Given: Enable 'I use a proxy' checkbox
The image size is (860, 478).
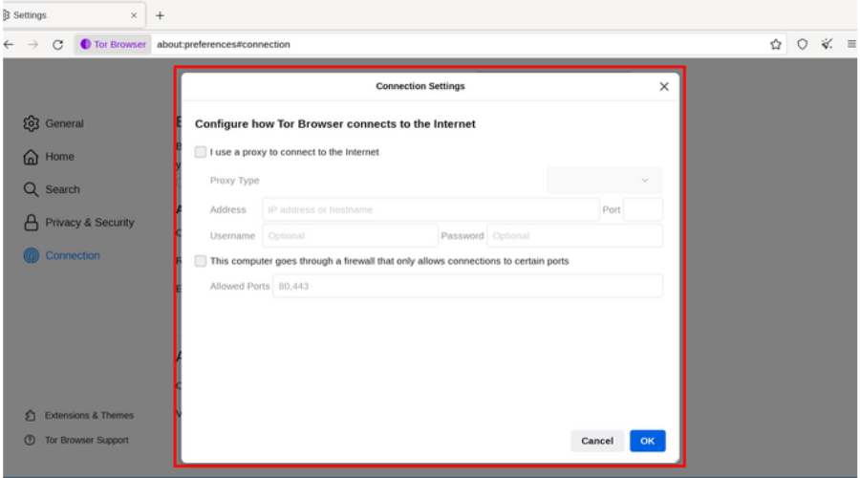Looking at the screenshot, I should 201,152.
